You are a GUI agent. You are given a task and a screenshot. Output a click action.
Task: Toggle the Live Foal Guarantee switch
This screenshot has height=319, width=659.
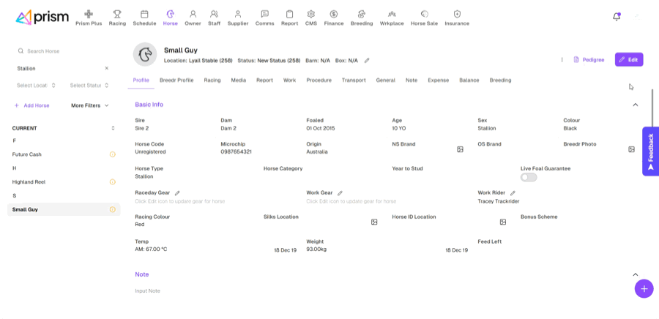click(529, 177)
